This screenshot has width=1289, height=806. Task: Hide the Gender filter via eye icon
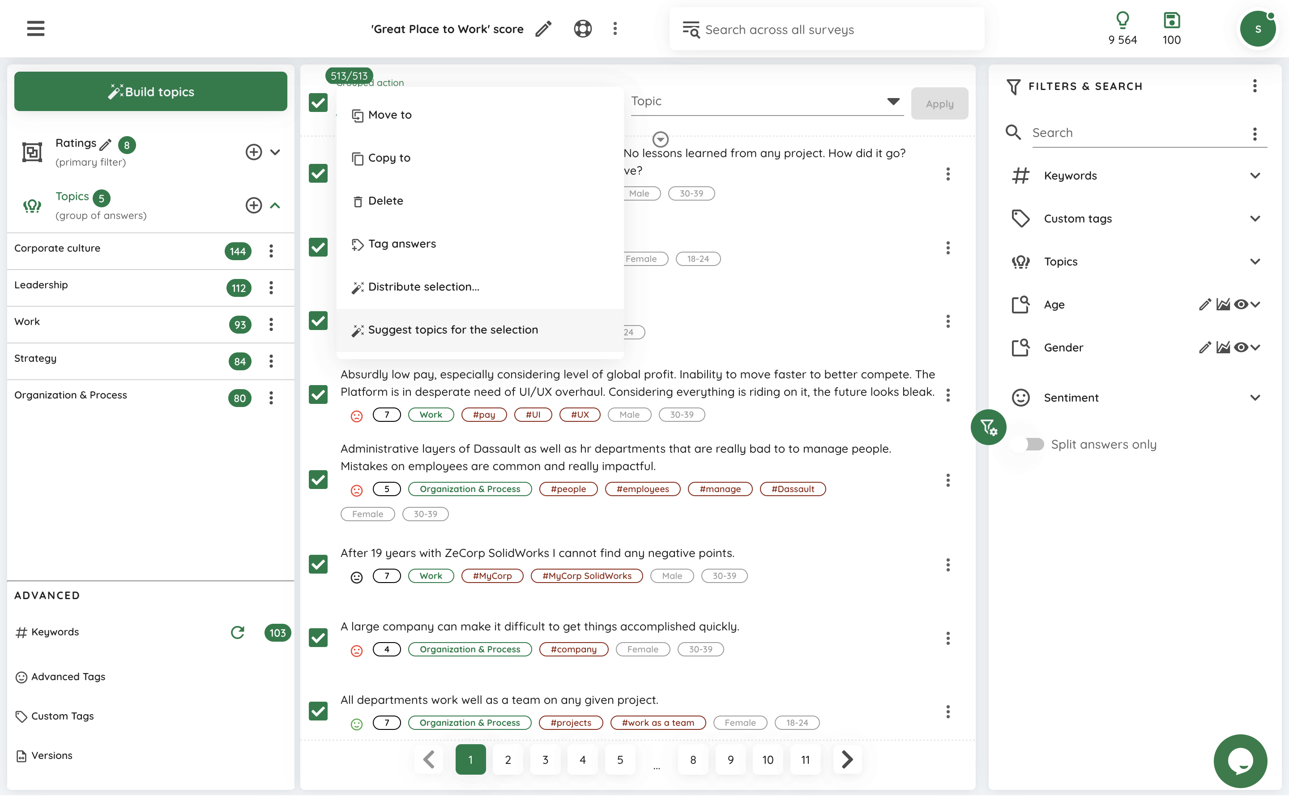tap(1241, 347)
